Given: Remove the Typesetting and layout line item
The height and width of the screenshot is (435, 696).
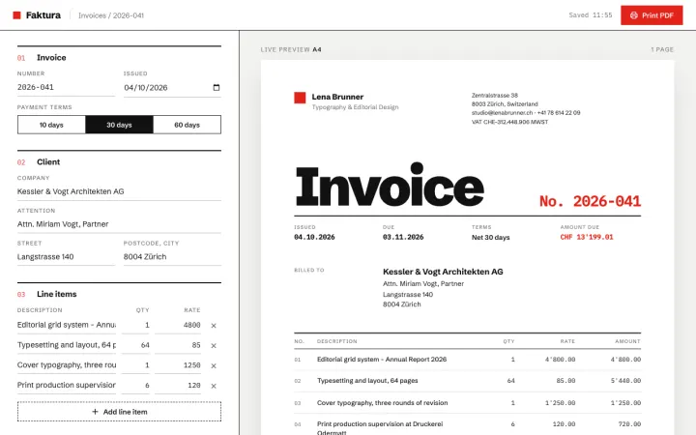Looking at the screenshot, I should tap(214, 345).
